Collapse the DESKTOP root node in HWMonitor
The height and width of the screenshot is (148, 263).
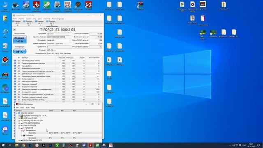pos(16,113)
